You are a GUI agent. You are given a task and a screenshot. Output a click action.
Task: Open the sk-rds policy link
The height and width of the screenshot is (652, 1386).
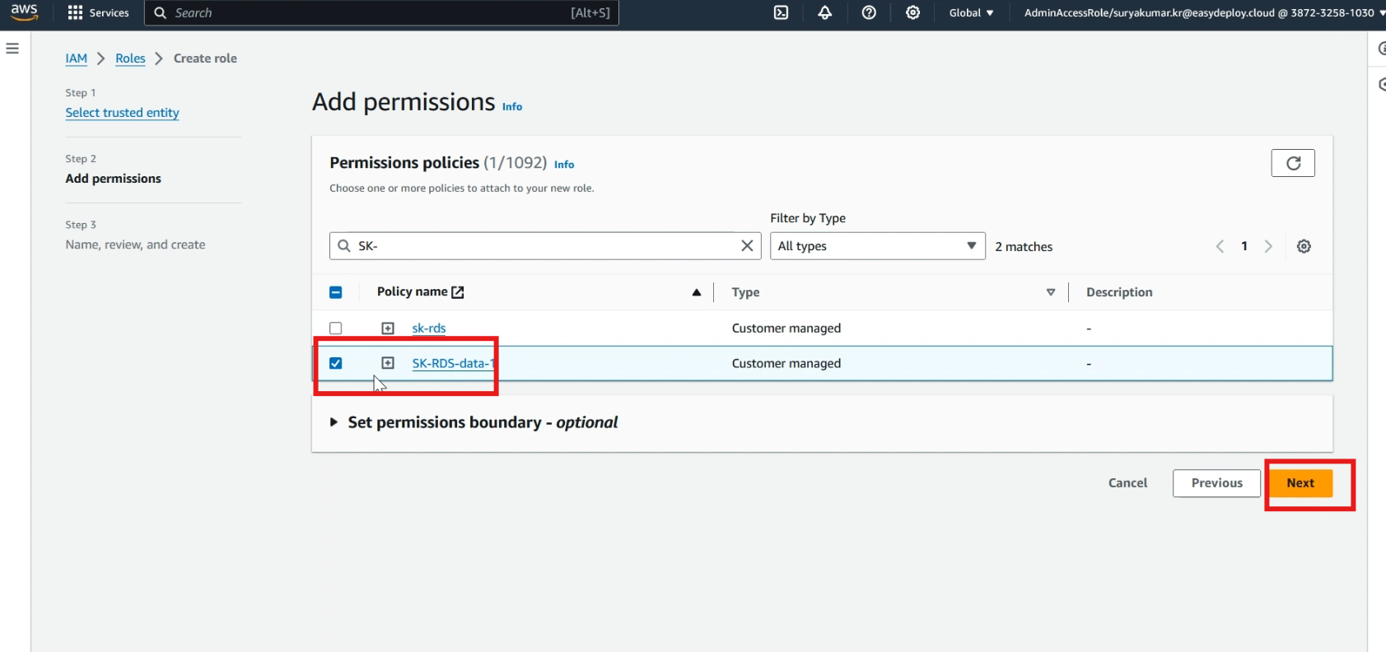tap(429, 328)
